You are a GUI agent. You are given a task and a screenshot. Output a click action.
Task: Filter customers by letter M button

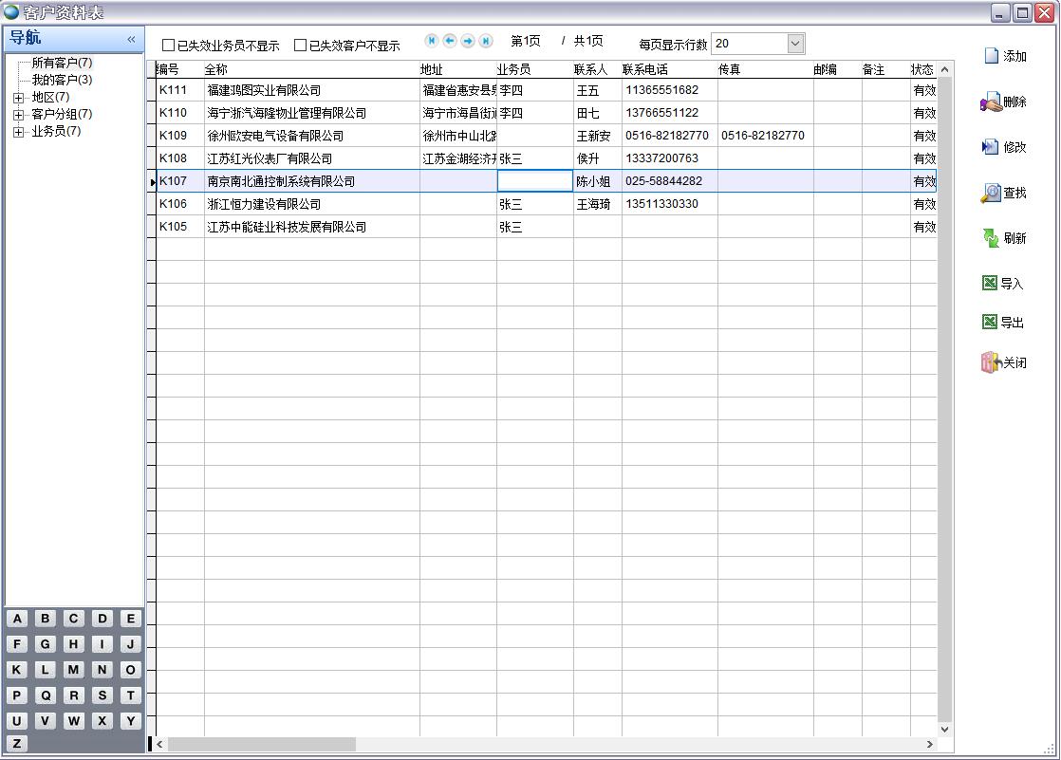click(x=73, y=670)
